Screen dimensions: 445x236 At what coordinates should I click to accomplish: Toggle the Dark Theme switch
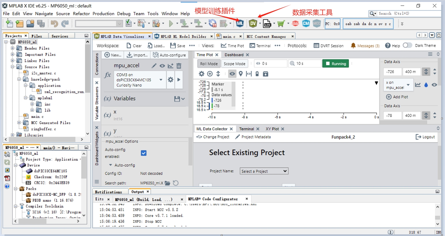click(408, 45)
